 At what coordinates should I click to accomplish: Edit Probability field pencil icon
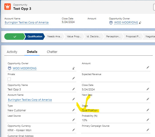[148, 120]
